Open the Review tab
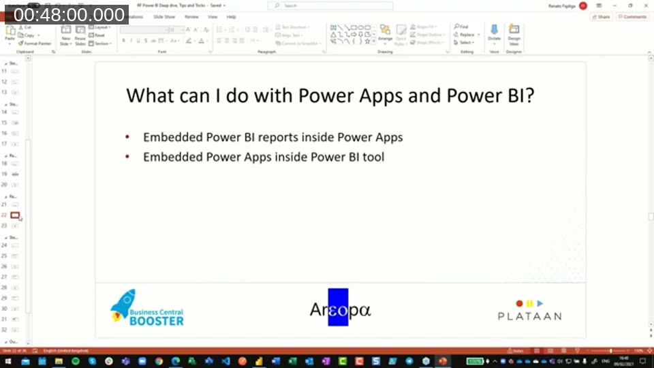The width and height of the screenshot is (654, 368). pyautogui.click(x=191, y=16)
